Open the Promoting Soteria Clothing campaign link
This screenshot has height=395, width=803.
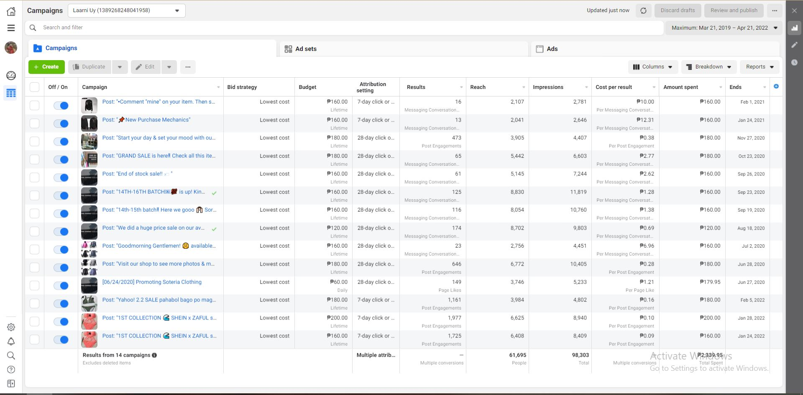(152, 282)
